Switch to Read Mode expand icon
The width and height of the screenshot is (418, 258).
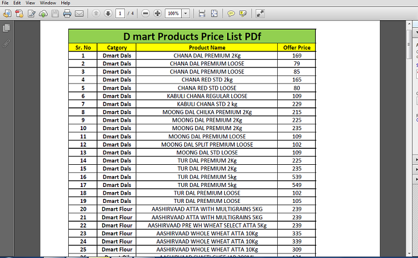(260, 13)
